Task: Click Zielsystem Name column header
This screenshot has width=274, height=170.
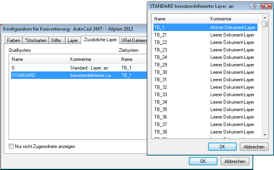Action: click(x=133, y=59)
